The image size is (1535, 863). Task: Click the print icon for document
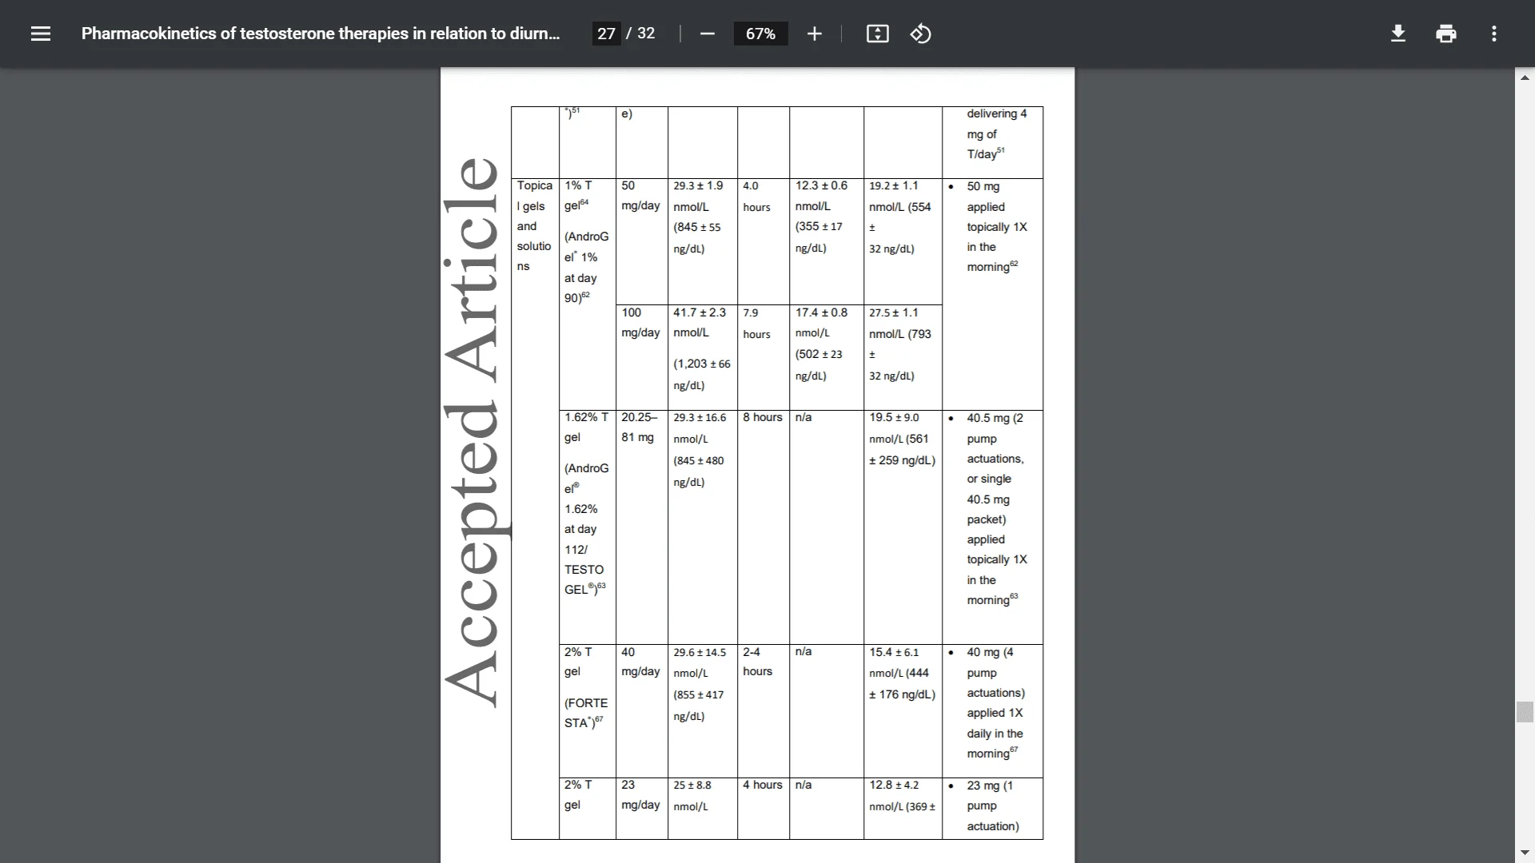pos(1445,34)
